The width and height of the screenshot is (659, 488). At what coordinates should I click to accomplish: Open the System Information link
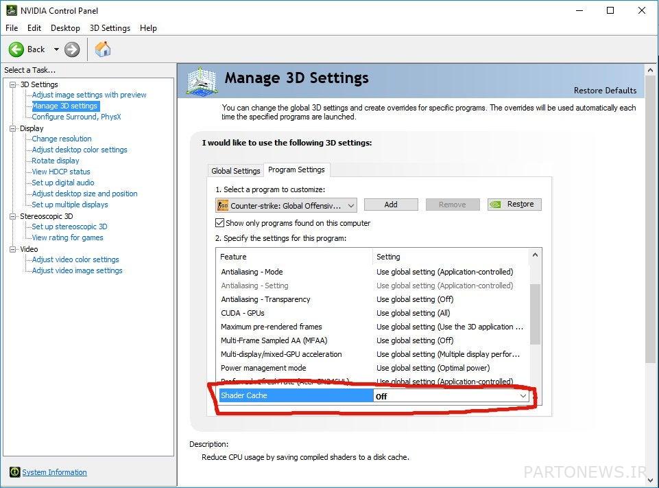coord(55,472)
